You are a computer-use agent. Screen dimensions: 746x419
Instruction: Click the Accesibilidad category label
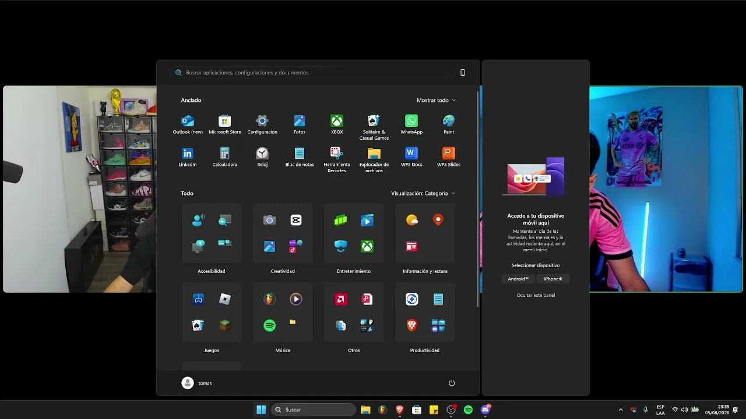coord(212,271)
